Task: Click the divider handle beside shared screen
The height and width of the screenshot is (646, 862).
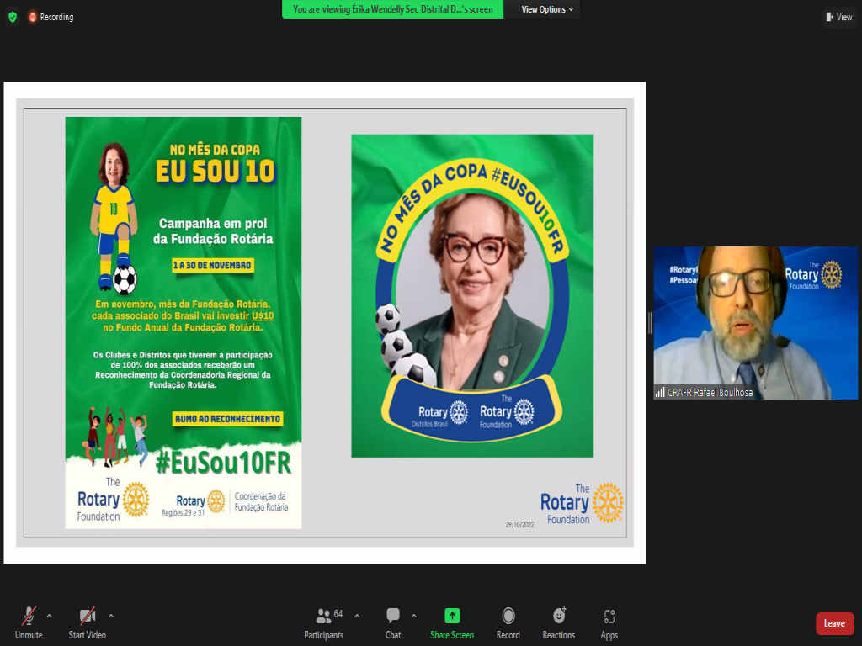Action: click(650, 323)
